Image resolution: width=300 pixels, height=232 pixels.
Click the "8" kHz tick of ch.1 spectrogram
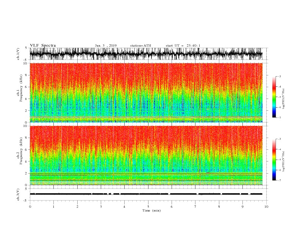coord(27,75)
